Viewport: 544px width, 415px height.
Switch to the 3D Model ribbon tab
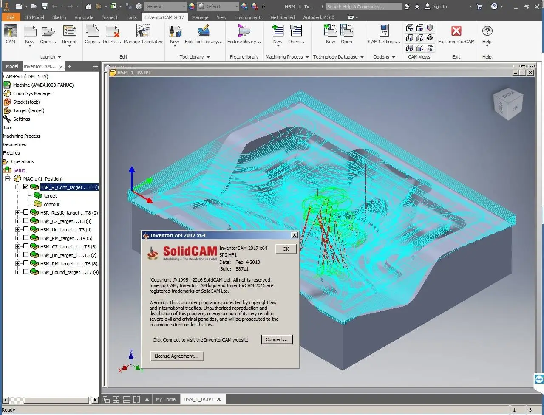[x=34, y=17]
